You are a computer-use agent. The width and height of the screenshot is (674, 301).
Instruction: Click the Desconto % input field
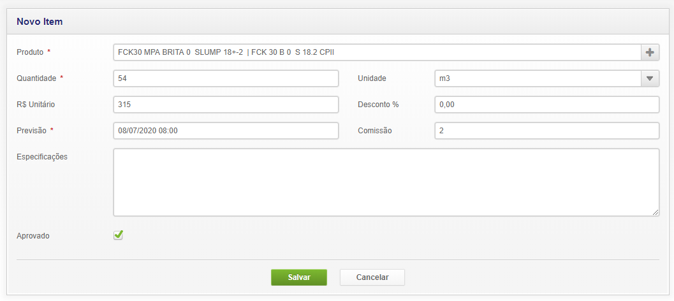[546, 105]
